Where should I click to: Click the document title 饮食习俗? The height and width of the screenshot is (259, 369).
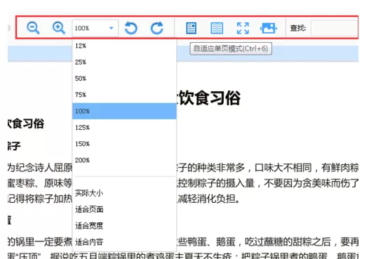(x=209, y=98)
